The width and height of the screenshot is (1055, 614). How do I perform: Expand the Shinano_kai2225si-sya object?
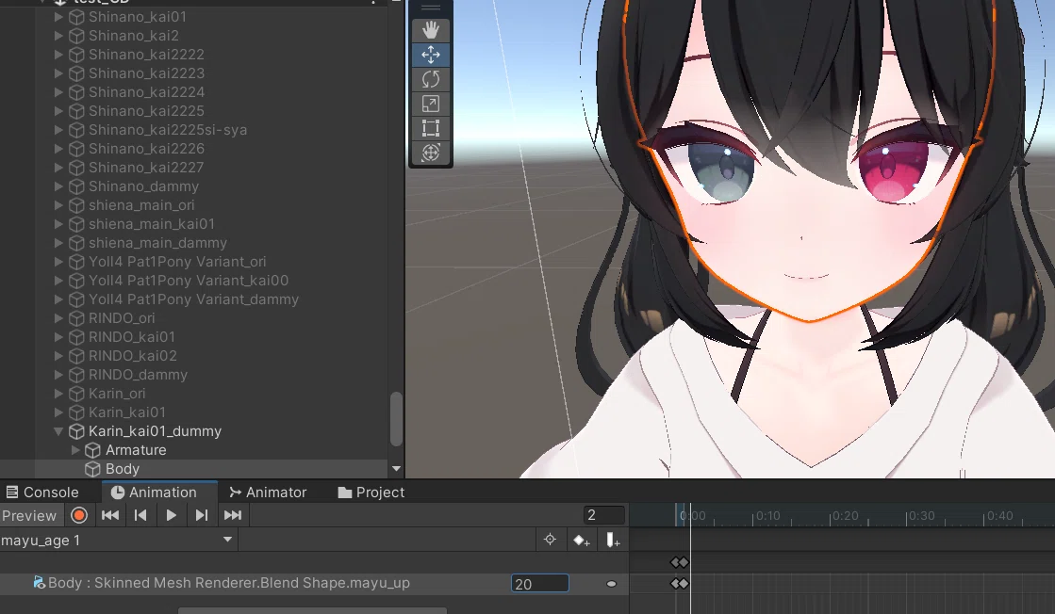tap(58, 130)
